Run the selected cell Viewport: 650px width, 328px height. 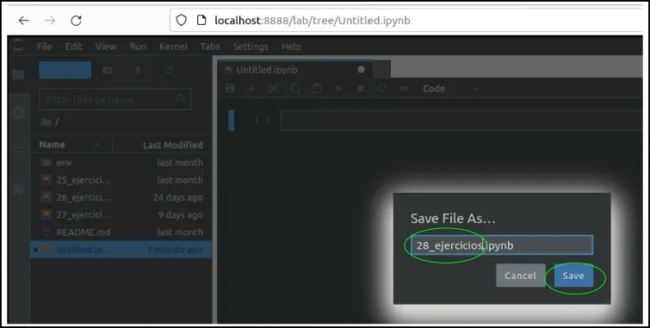point(338,89)
